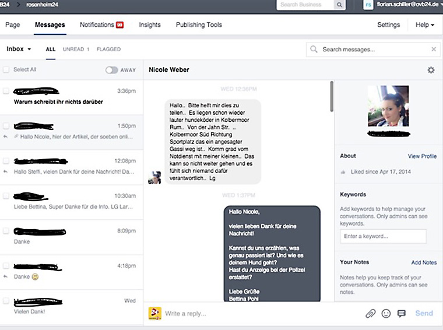The width and height of the screenshot is (443, 330).
Task: Tick checkbox for the 10:30am conversation
Action: [x=6, y=196]
